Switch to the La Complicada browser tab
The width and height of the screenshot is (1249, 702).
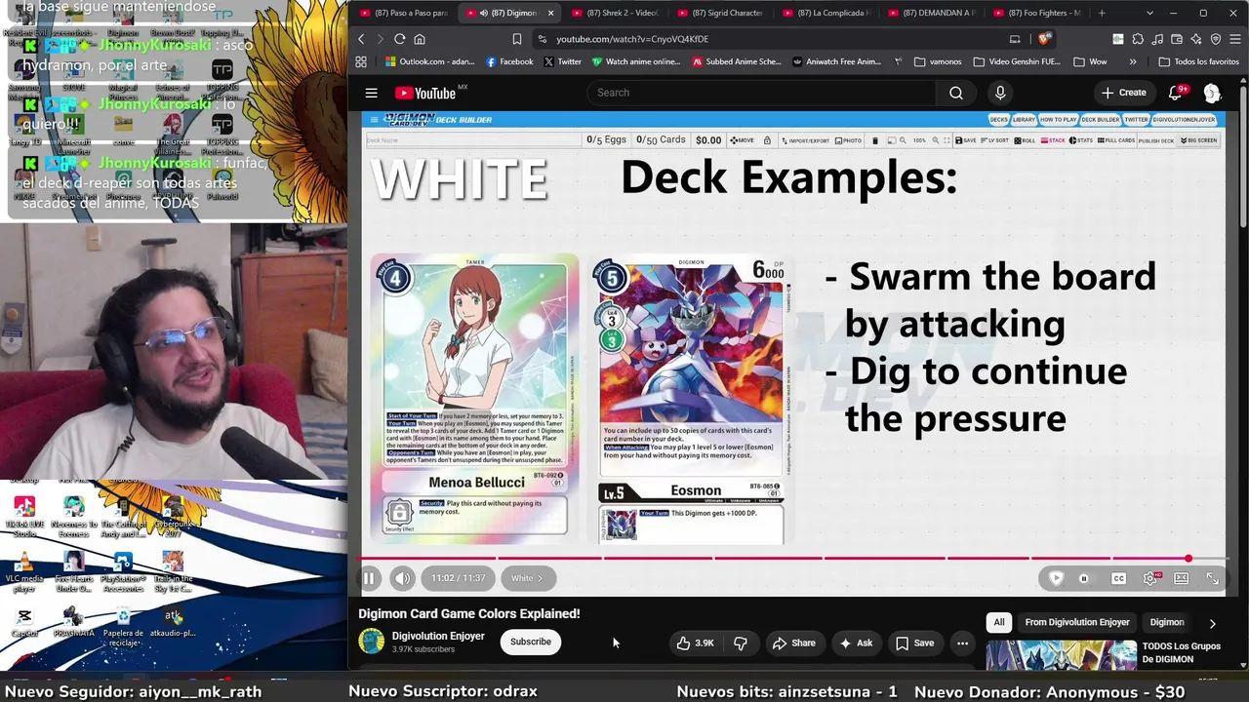coord(825,13)
